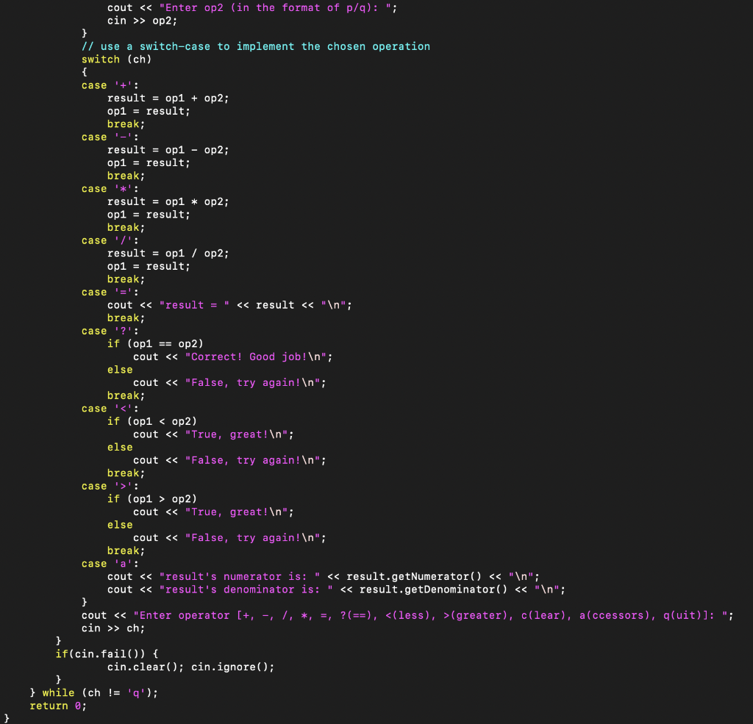Click the cin.clear() statement
The width and height of the screenshot is (753, 724).
click(134, 667)
